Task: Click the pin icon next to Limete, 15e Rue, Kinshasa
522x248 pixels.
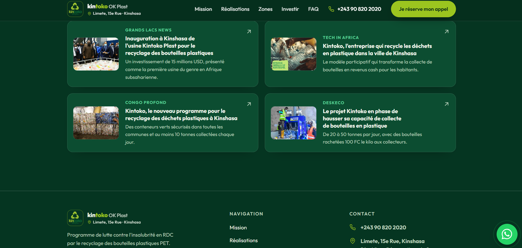Action: pos(353,241)
